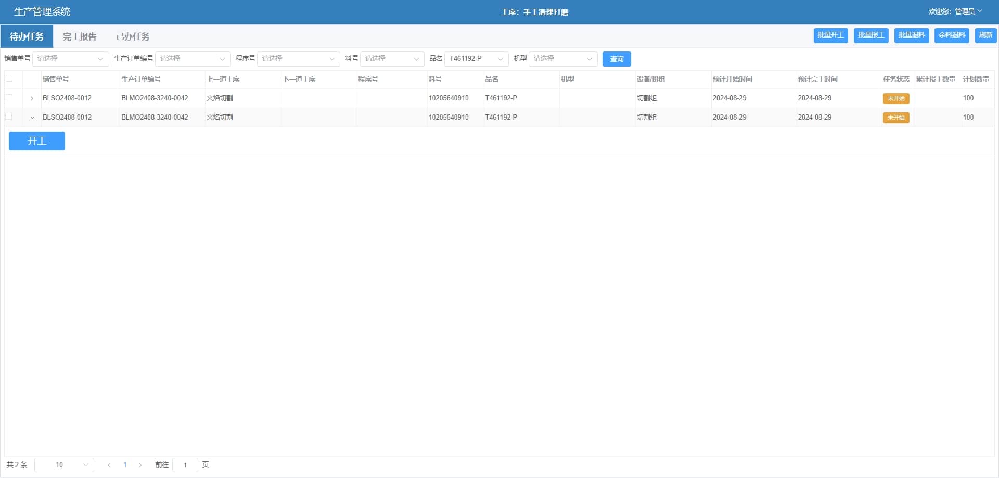This screenshot has height=478, width=999.
Task: Go to the 已办任务 tab
Action: (x=133, y=36)
